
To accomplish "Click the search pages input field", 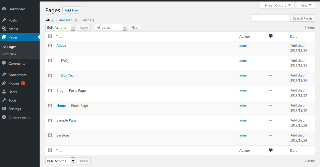I will coord(270,18).
